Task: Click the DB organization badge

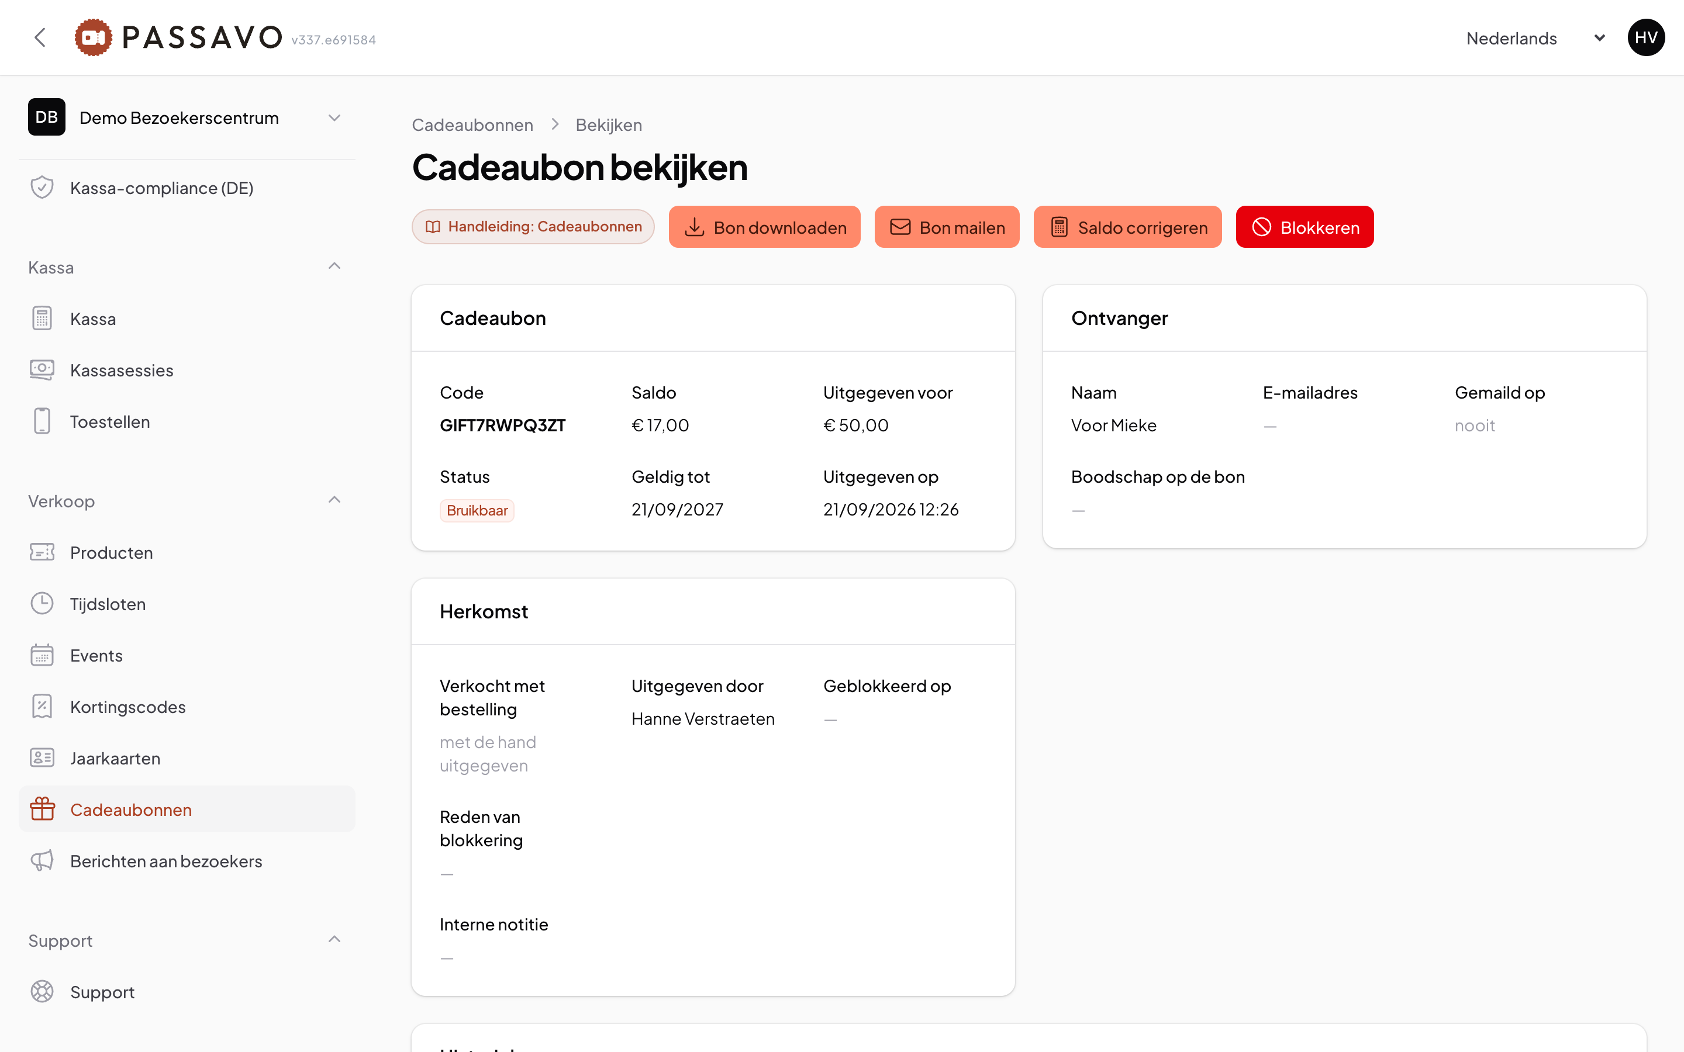Action: click(x=47, y=117)
